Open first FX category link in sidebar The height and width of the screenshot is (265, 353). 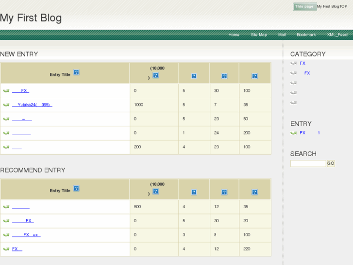point(303,63)
